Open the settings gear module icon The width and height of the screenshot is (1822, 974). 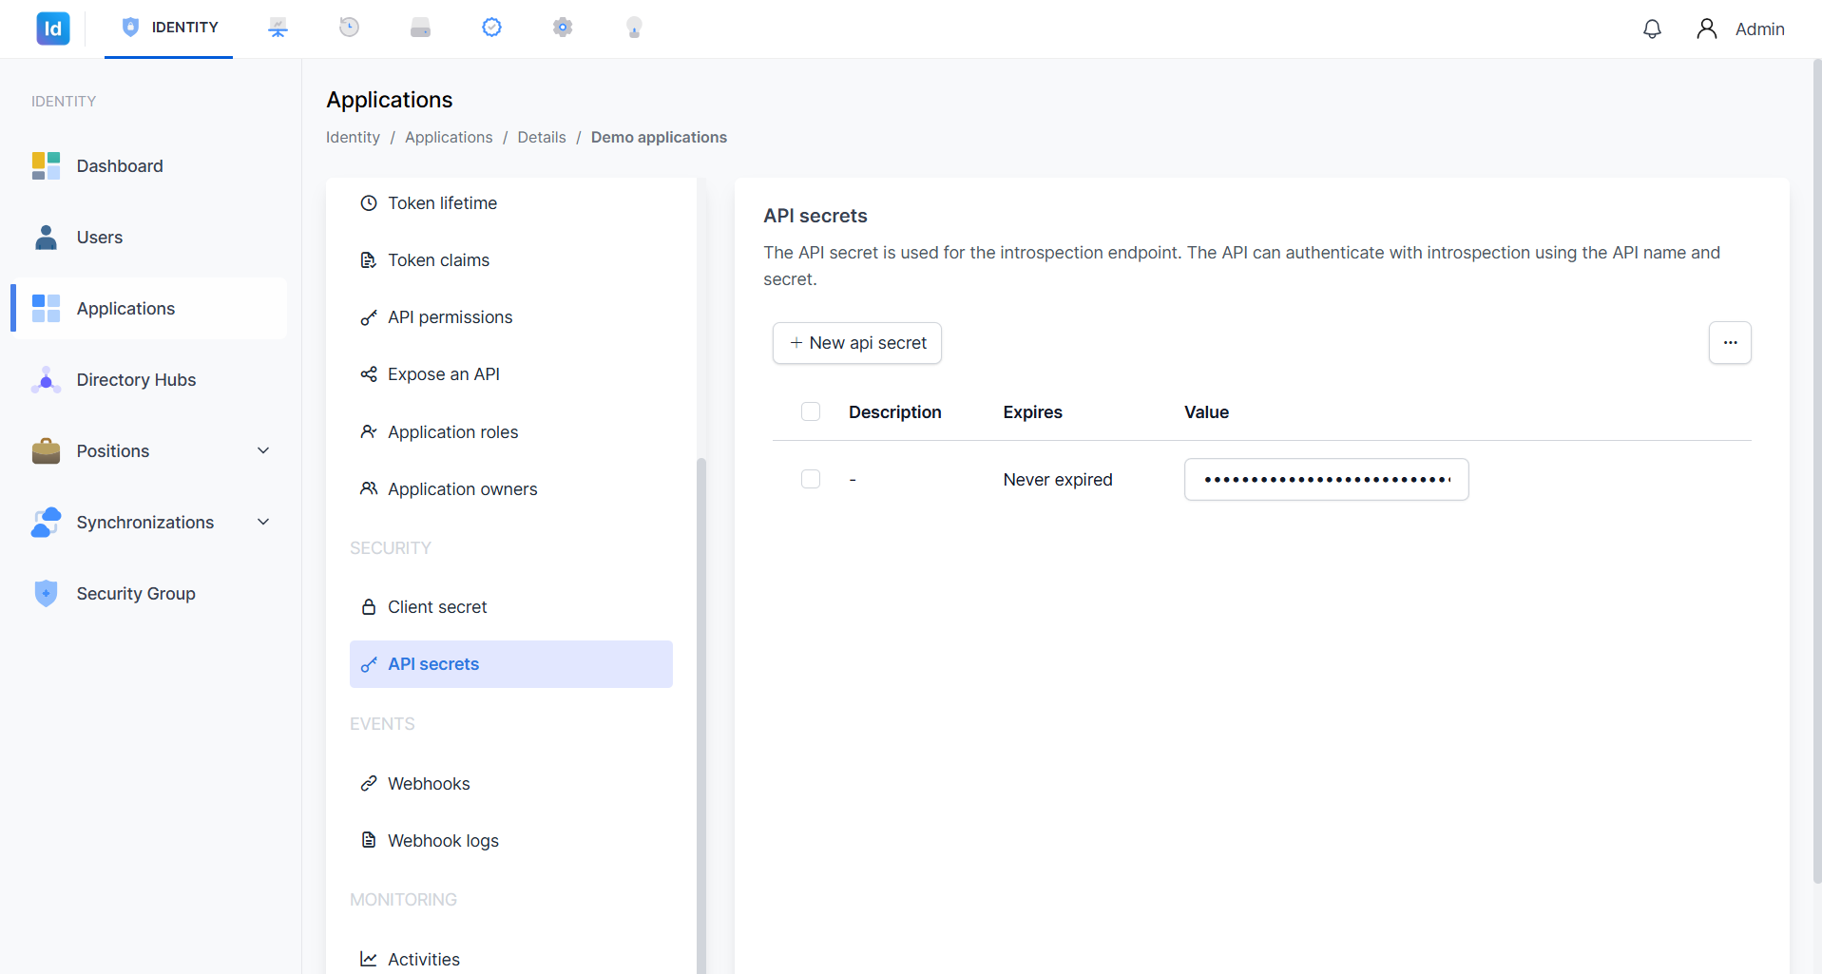click(563, 28)
